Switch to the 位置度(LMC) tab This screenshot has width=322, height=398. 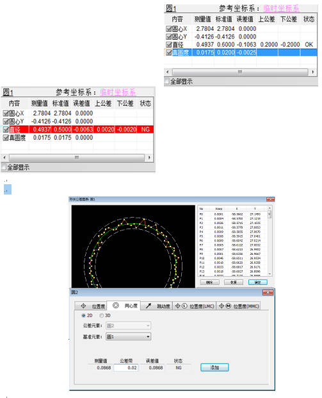coord(195,306)
